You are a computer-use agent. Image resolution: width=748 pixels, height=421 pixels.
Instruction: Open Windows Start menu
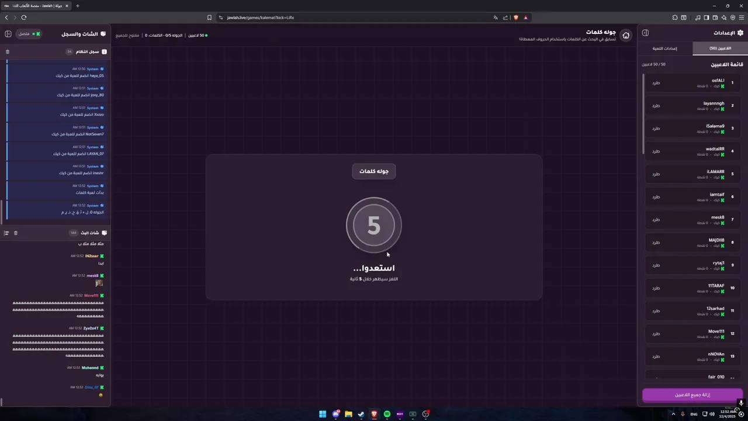(323, 414)
